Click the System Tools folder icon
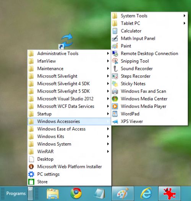191x201 pixels. 115,16
